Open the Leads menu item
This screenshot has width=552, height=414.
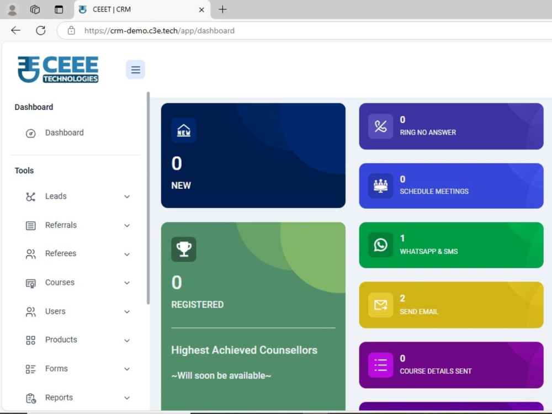click(76, 197)
